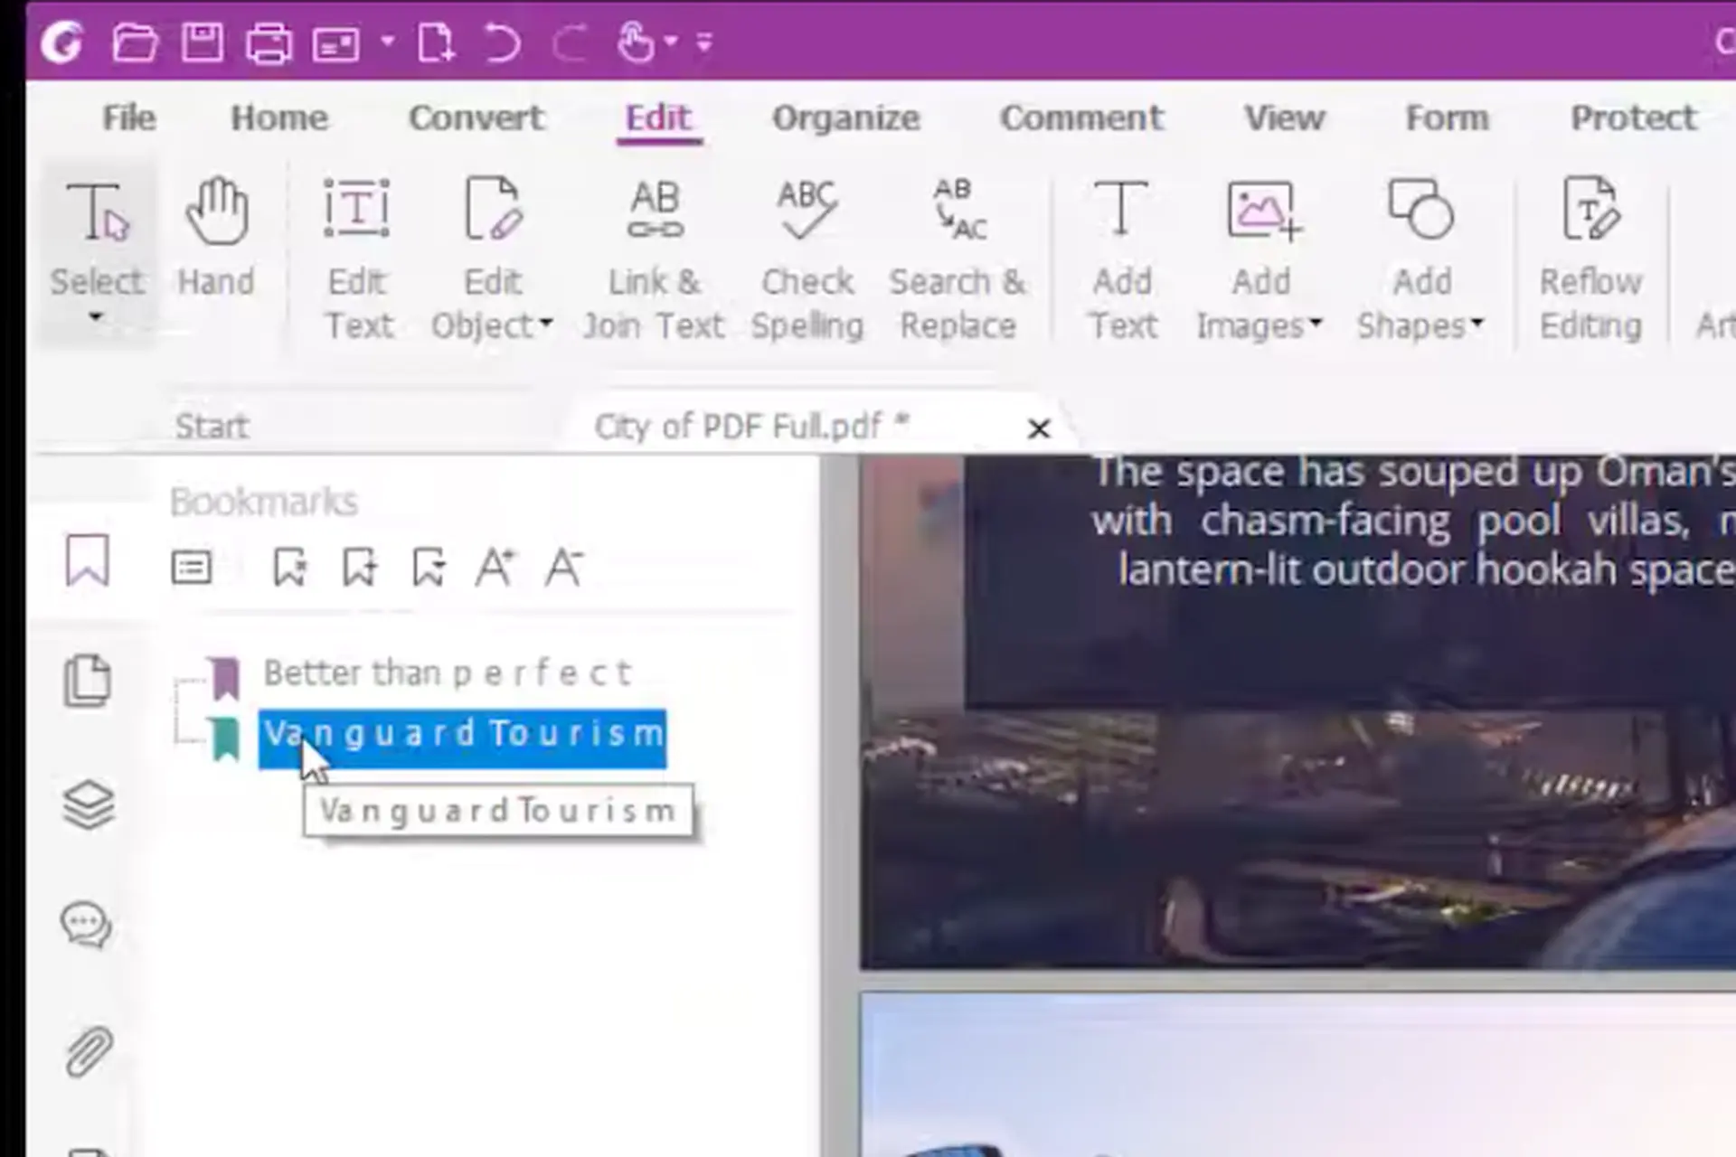Open file using the folder icon

135,42
